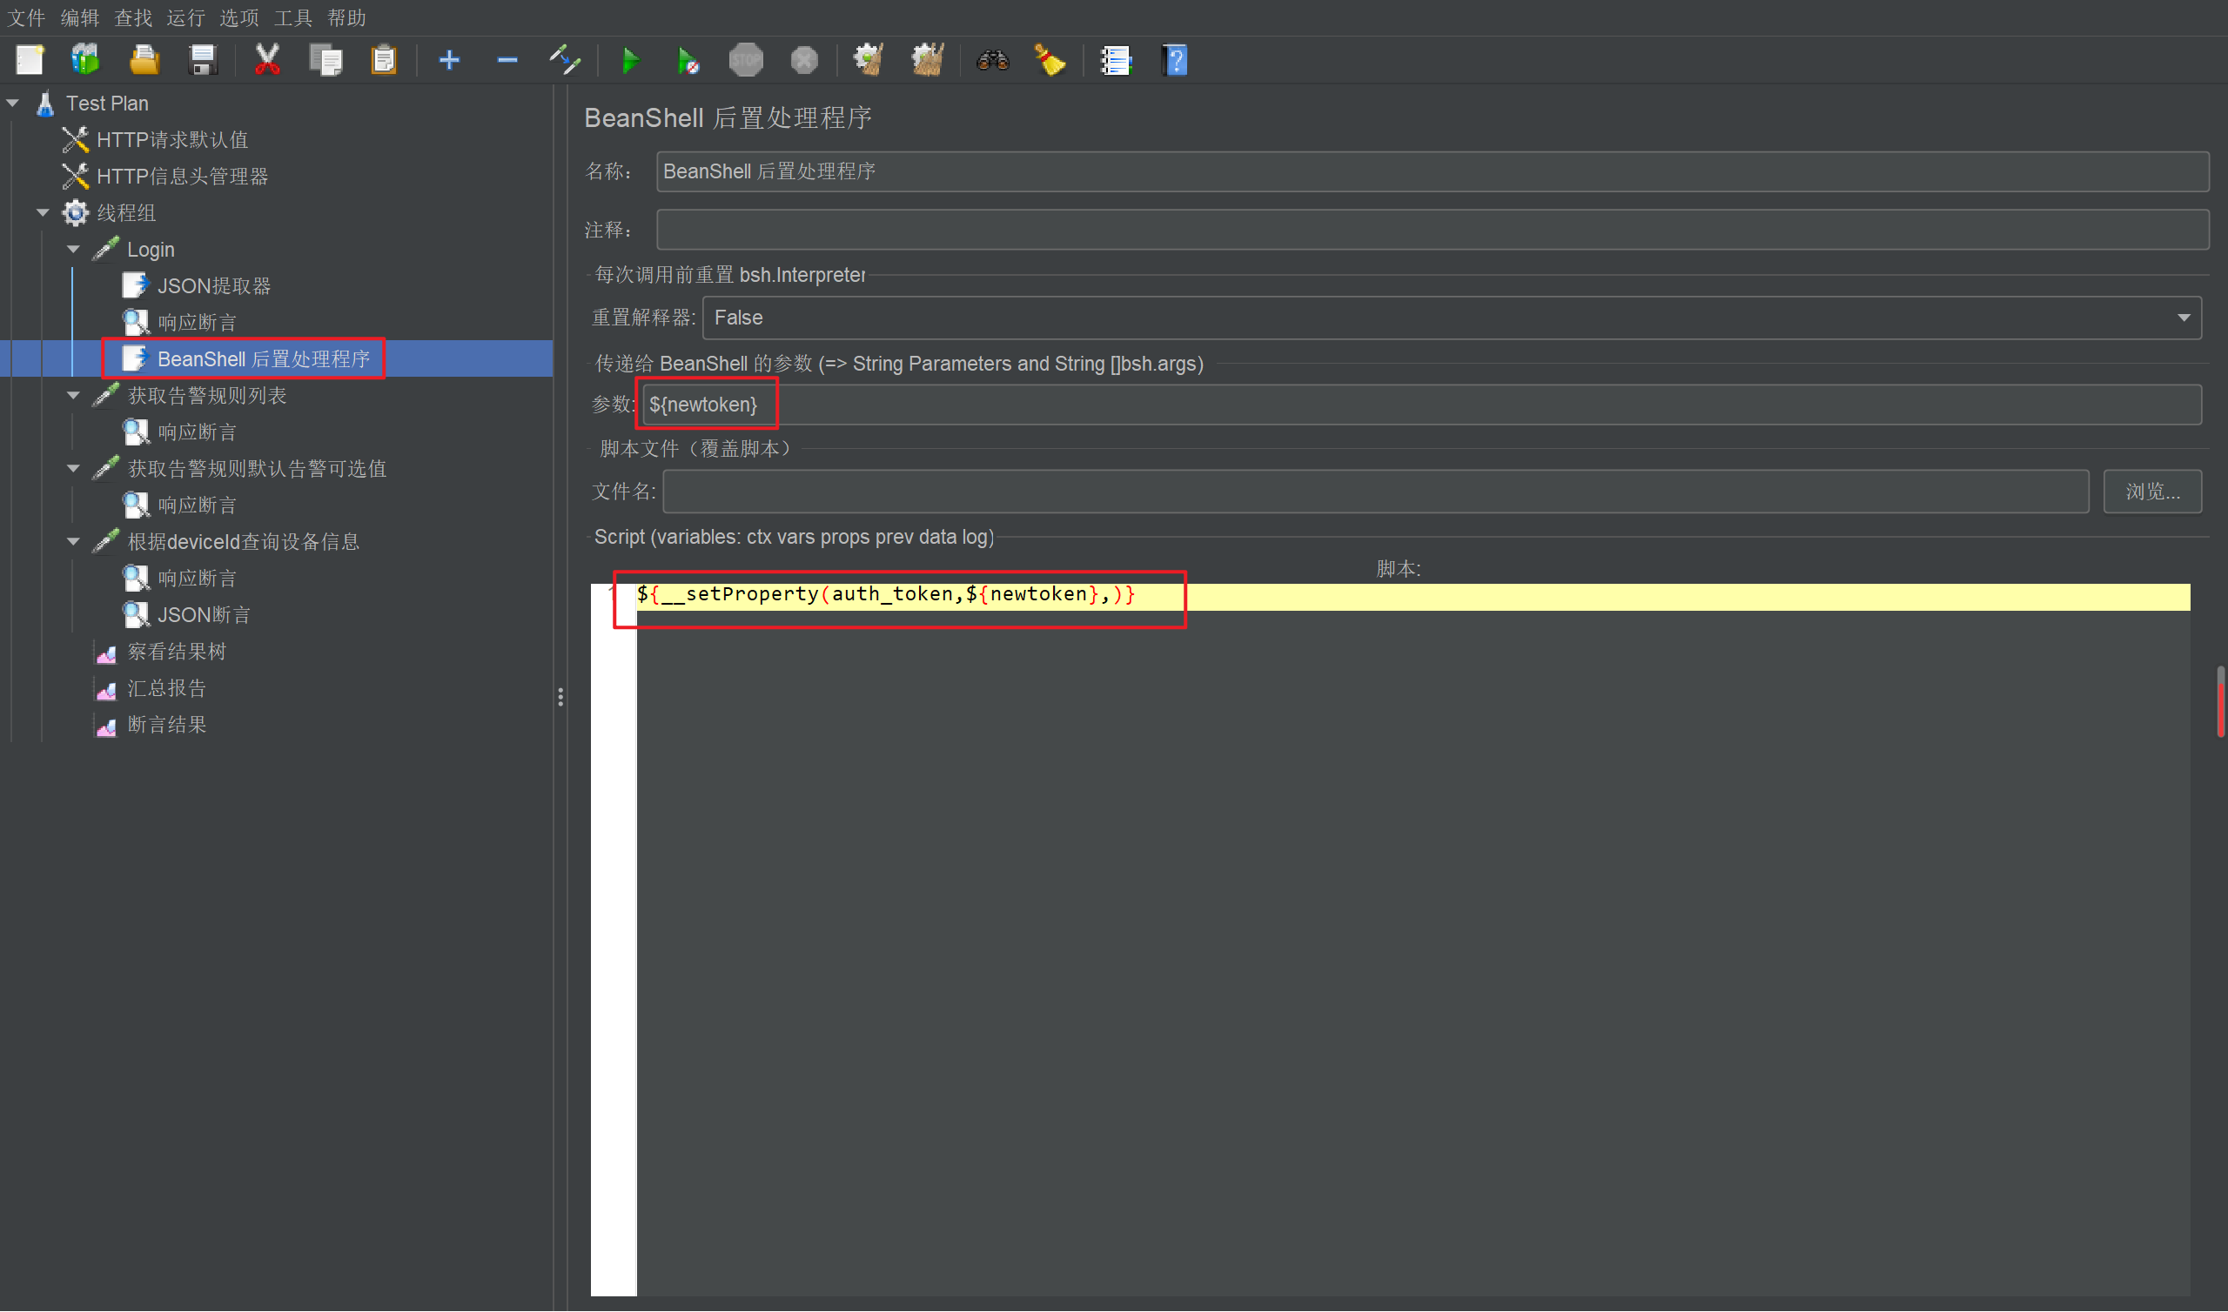
Task: Collapse the 获取告警规则默认告警可选值 node
Action: (73, 469)
